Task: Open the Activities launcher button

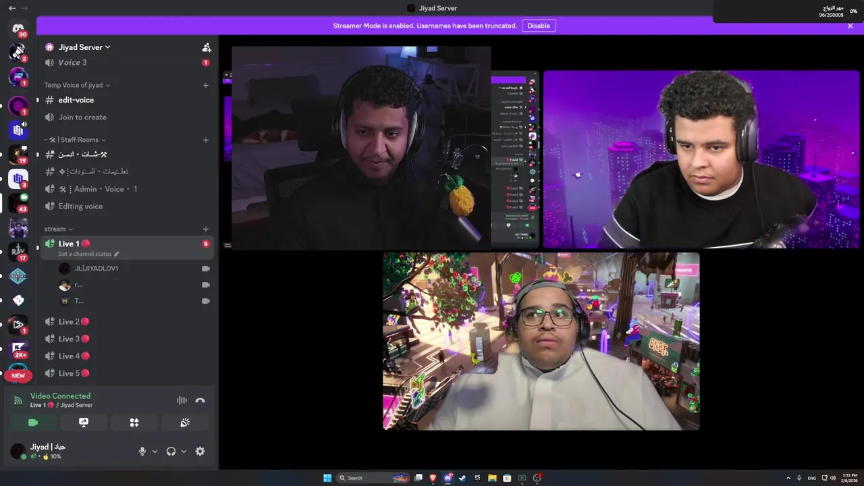Action: click(x=134, y=423)
